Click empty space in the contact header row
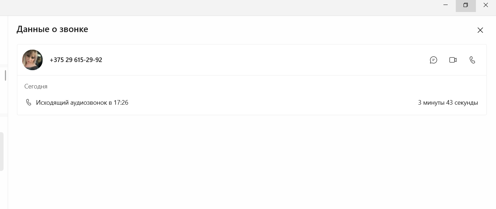This screenshot has width=496, height=209. pos(265,60)
